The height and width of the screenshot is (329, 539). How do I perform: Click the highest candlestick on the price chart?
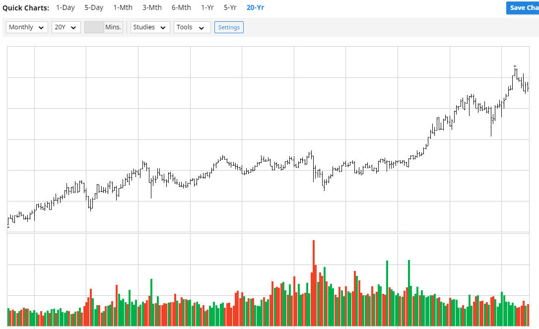515,72
